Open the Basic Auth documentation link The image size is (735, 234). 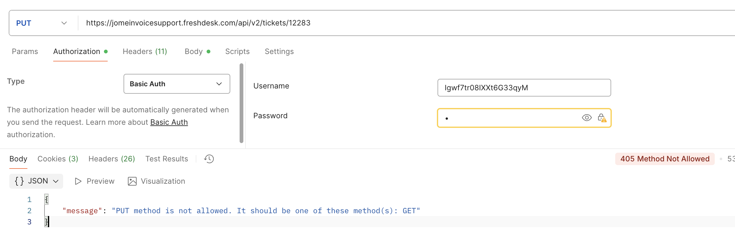[169, 122]
